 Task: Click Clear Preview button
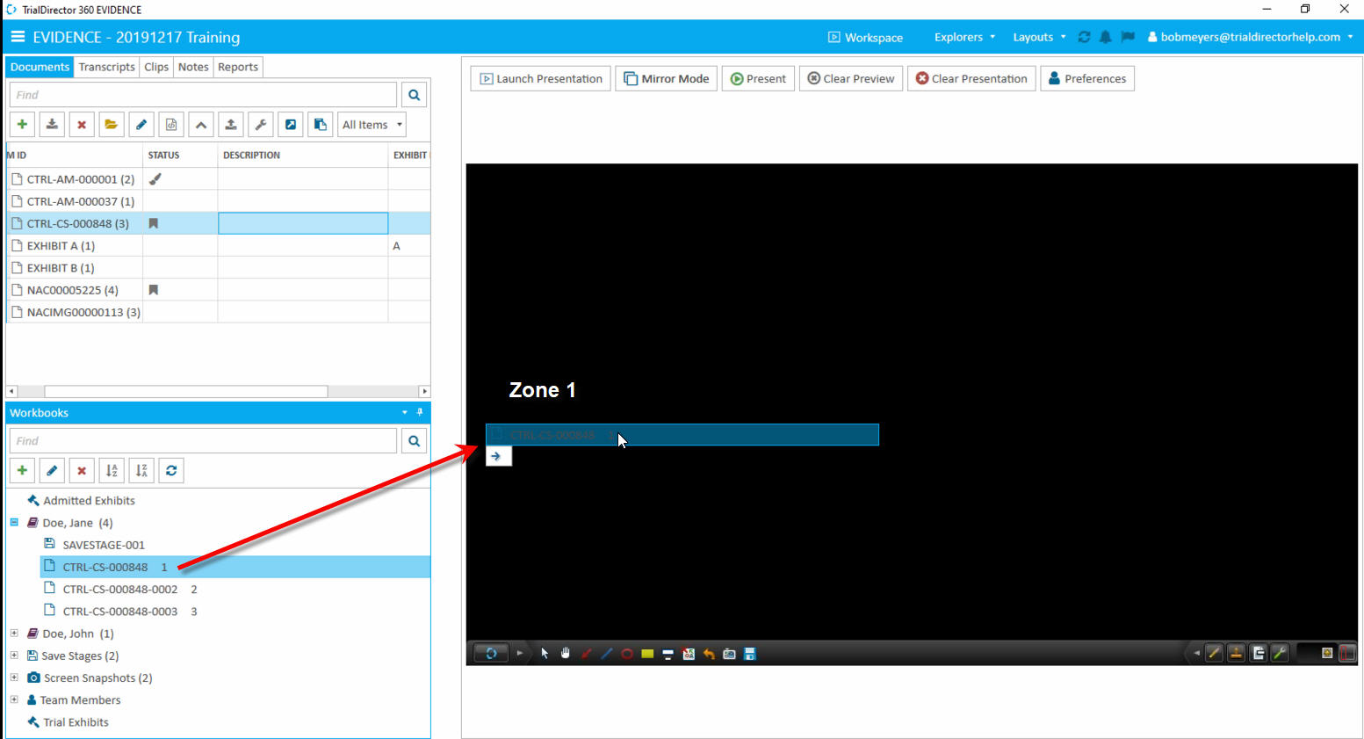pyautogui.click(x=851, y=78)
